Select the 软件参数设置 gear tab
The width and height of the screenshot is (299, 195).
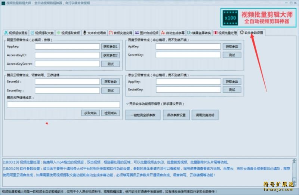click(x=252, y=32)
